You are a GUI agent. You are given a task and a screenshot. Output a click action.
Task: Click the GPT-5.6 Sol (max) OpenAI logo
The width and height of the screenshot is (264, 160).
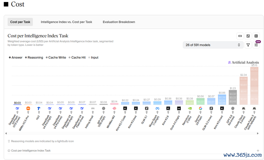pyautogui.click(x=233, y=109)
